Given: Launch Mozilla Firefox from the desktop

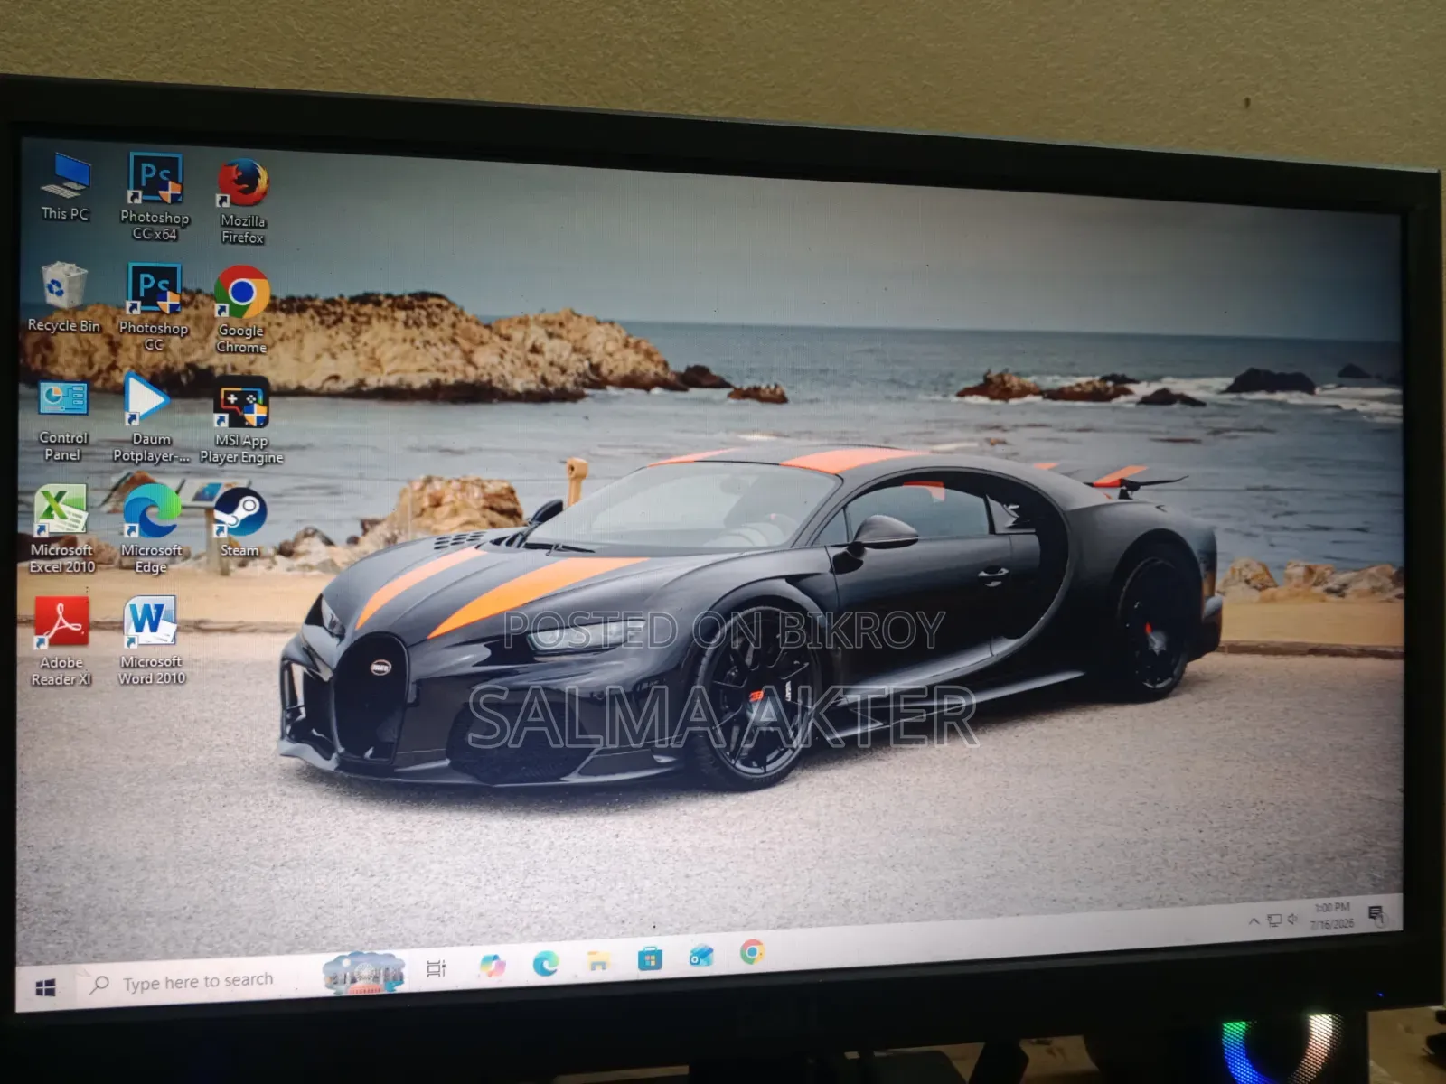Looking at the screenshot, I should (x=242, y=201).
